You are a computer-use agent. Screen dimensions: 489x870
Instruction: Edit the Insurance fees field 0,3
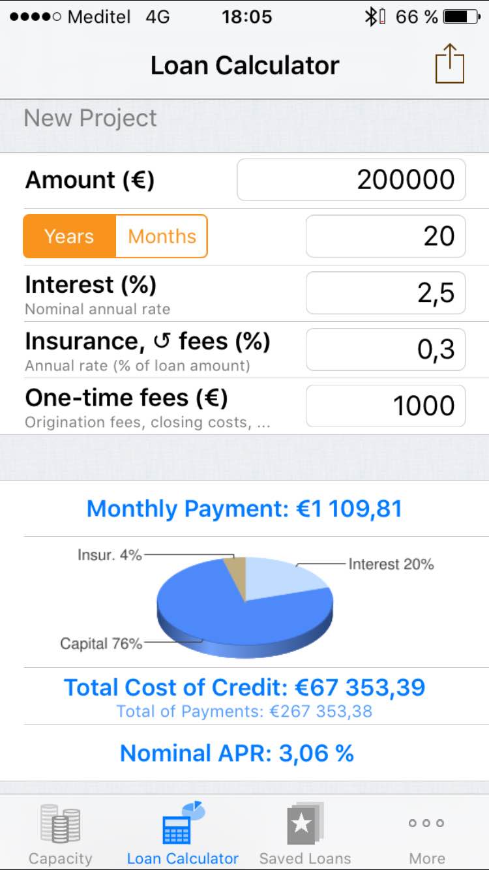[x=385, y=350]
